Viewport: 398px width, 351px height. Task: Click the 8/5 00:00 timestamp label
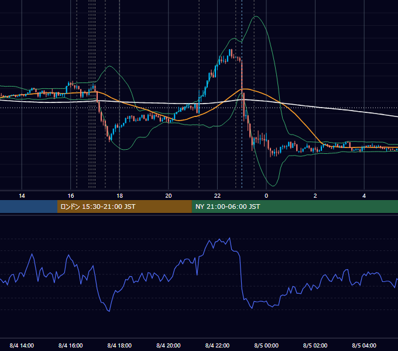tap(266, 346)
